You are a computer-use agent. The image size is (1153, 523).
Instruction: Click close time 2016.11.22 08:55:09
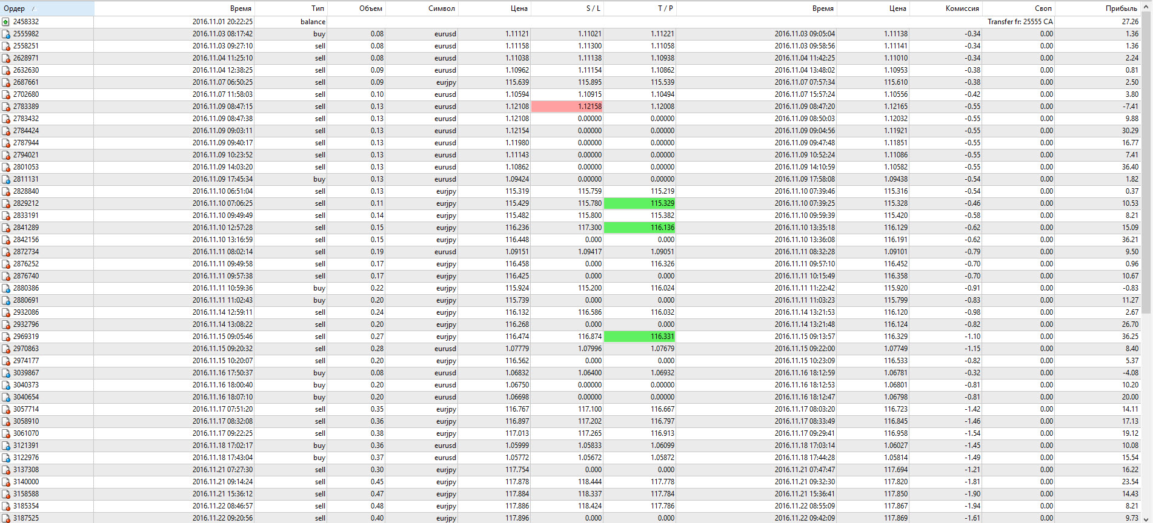pos(805,506)
